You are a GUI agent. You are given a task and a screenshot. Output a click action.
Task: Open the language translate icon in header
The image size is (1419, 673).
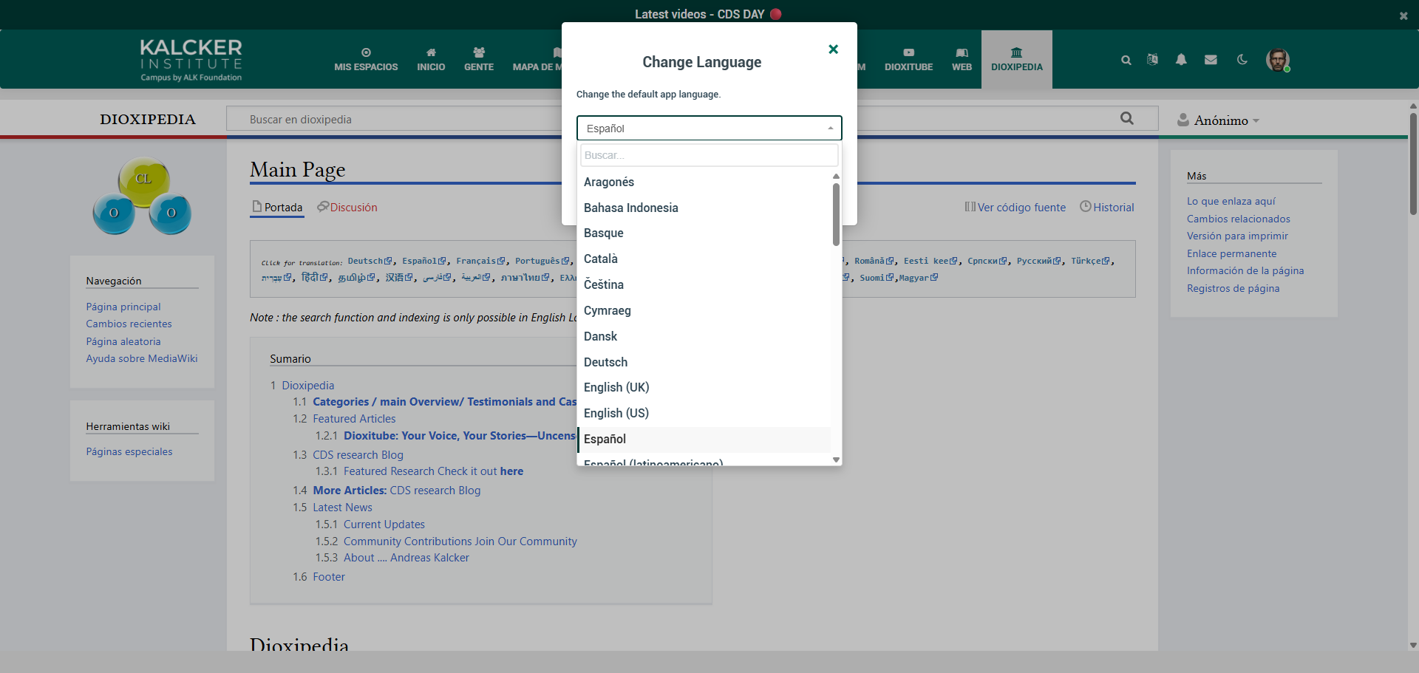point(1152,60)
